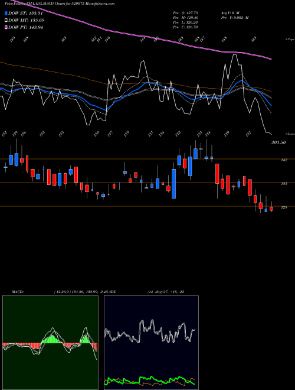Open the ADX indicator panel
The image size is (295, 390).
(151, 343)
